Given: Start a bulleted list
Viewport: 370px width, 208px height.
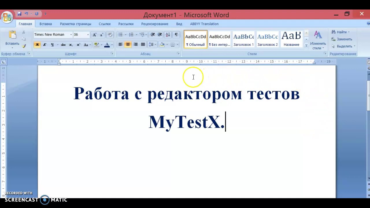Looking at the screenshot, I should click(x=121, y=35).
